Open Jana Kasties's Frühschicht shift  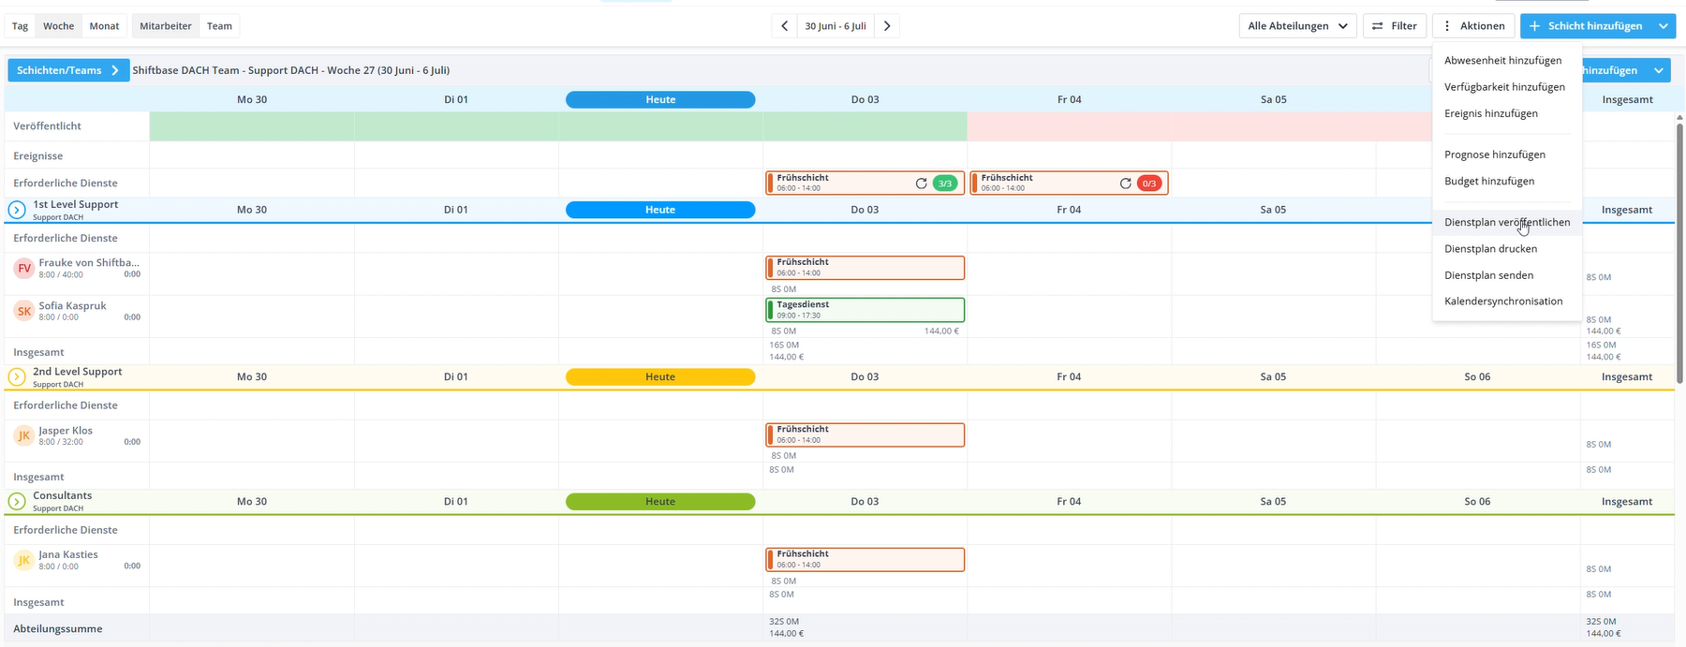point(865,559)
